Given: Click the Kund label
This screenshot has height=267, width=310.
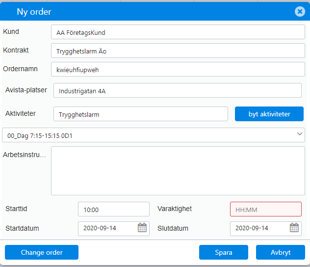Looking at the screenshot, I should [x=11, y=31].
